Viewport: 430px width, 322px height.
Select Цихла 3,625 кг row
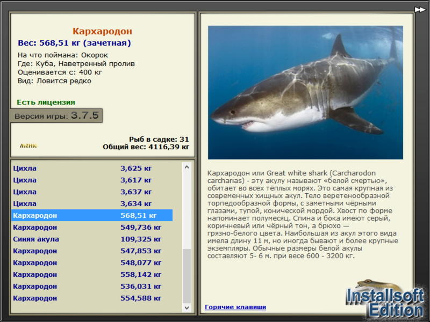(x=92, y=168)
